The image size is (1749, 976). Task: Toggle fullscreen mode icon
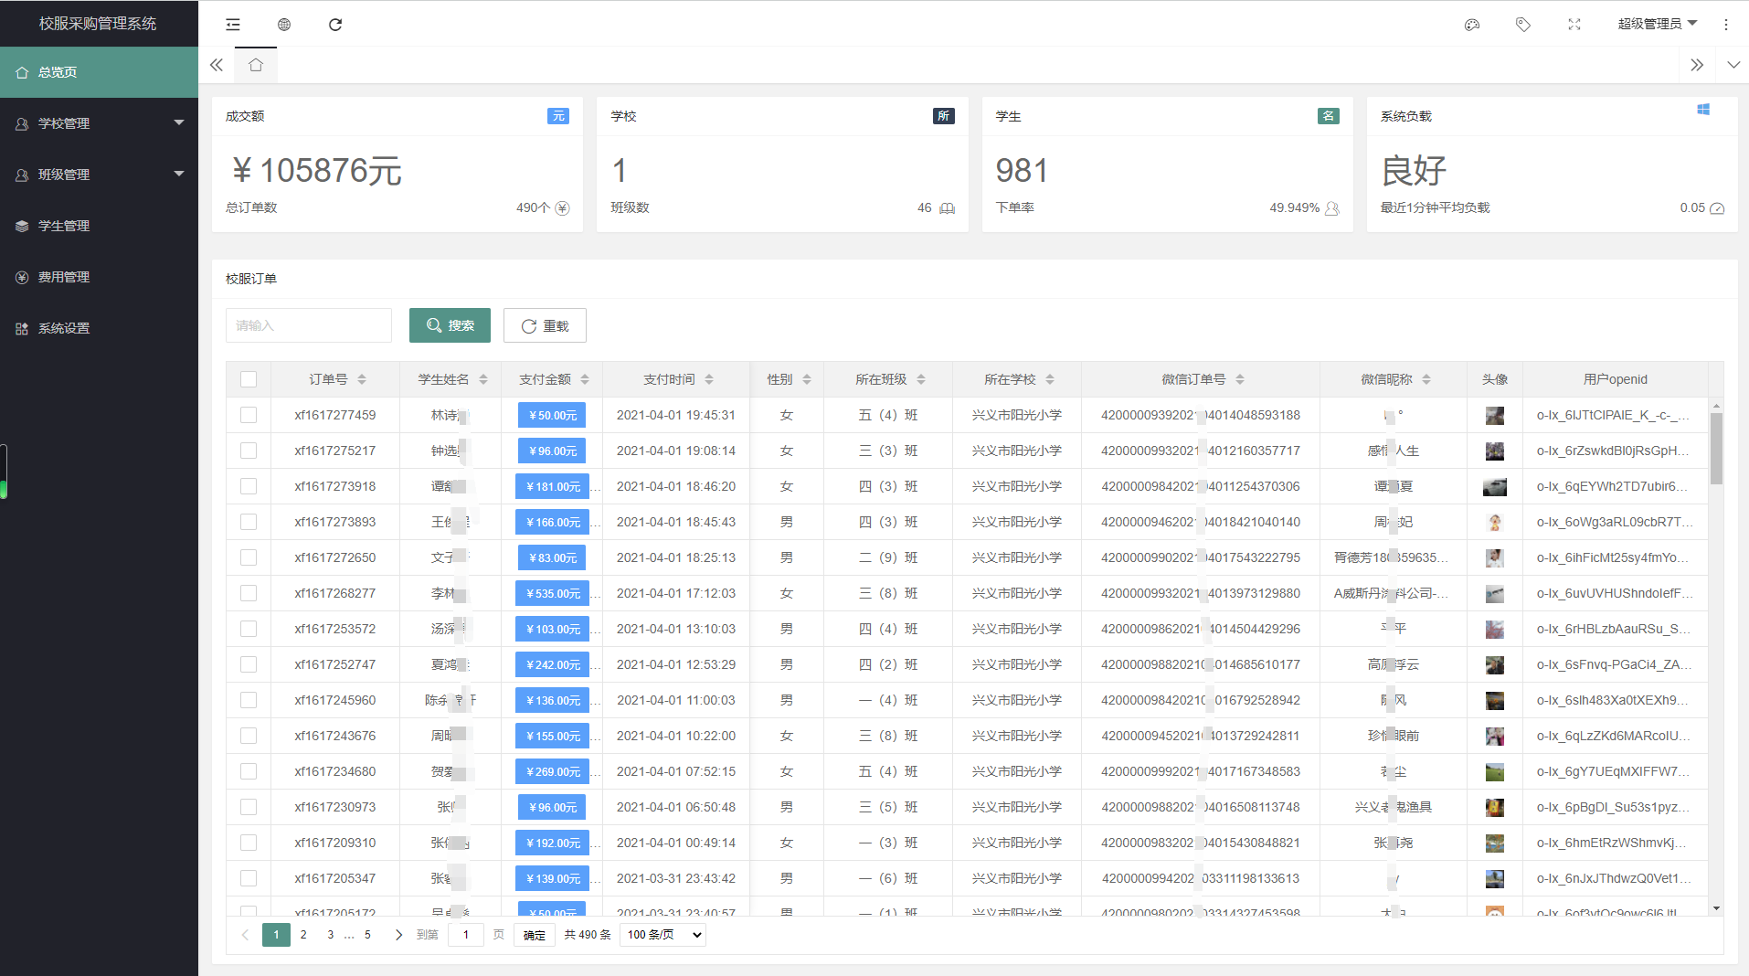point(1574,25)
